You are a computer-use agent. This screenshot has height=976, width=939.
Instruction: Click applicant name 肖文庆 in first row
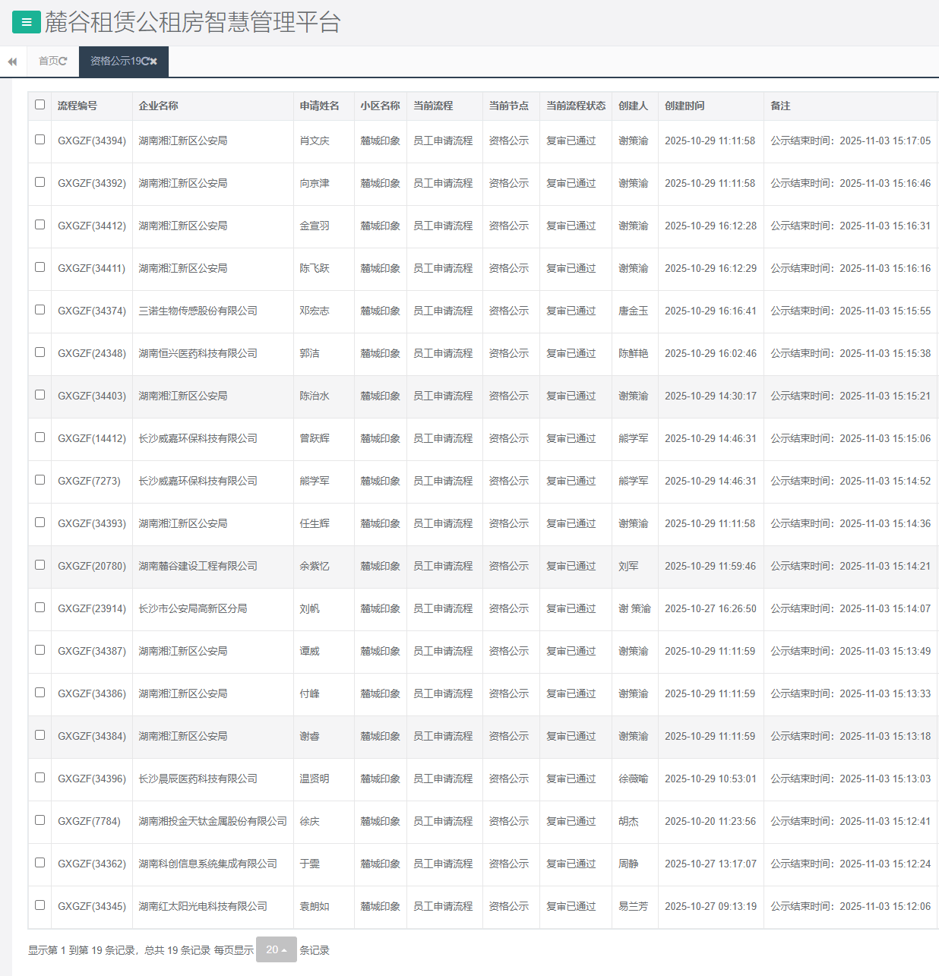(x=315, y=141)
